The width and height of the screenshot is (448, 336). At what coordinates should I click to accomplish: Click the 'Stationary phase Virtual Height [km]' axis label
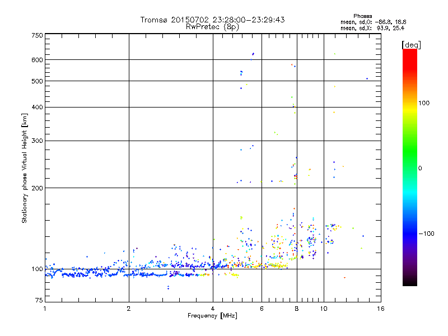(25, 168)
